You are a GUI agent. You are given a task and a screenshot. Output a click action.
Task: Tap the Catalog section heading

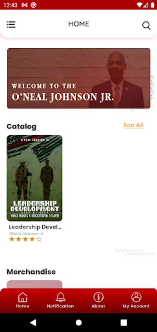(x=22, y=127)
